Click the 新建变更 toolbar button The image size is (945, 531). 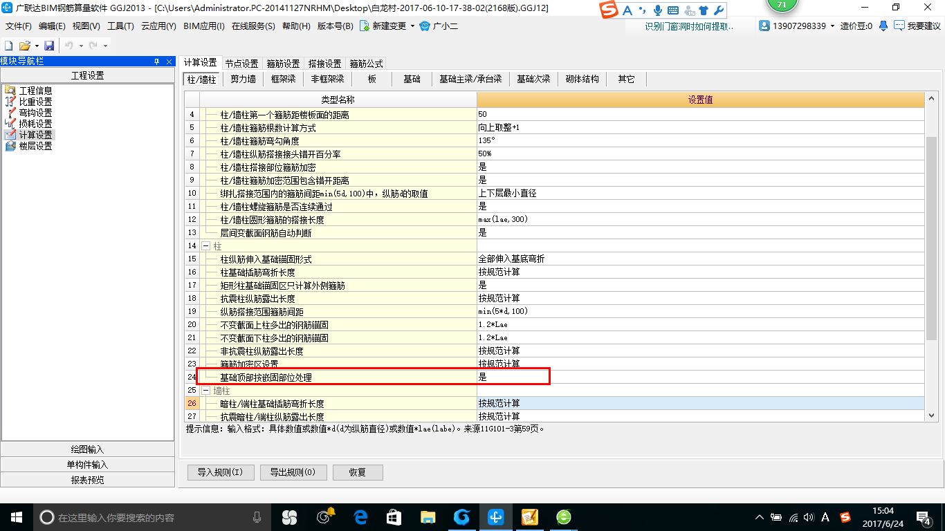tap(383, 26)
